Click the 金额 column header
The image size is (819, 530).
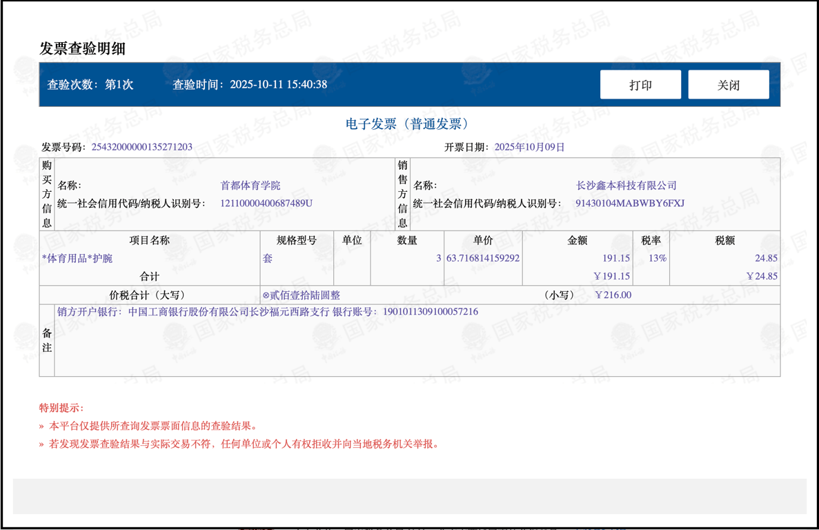click(578, 240)
